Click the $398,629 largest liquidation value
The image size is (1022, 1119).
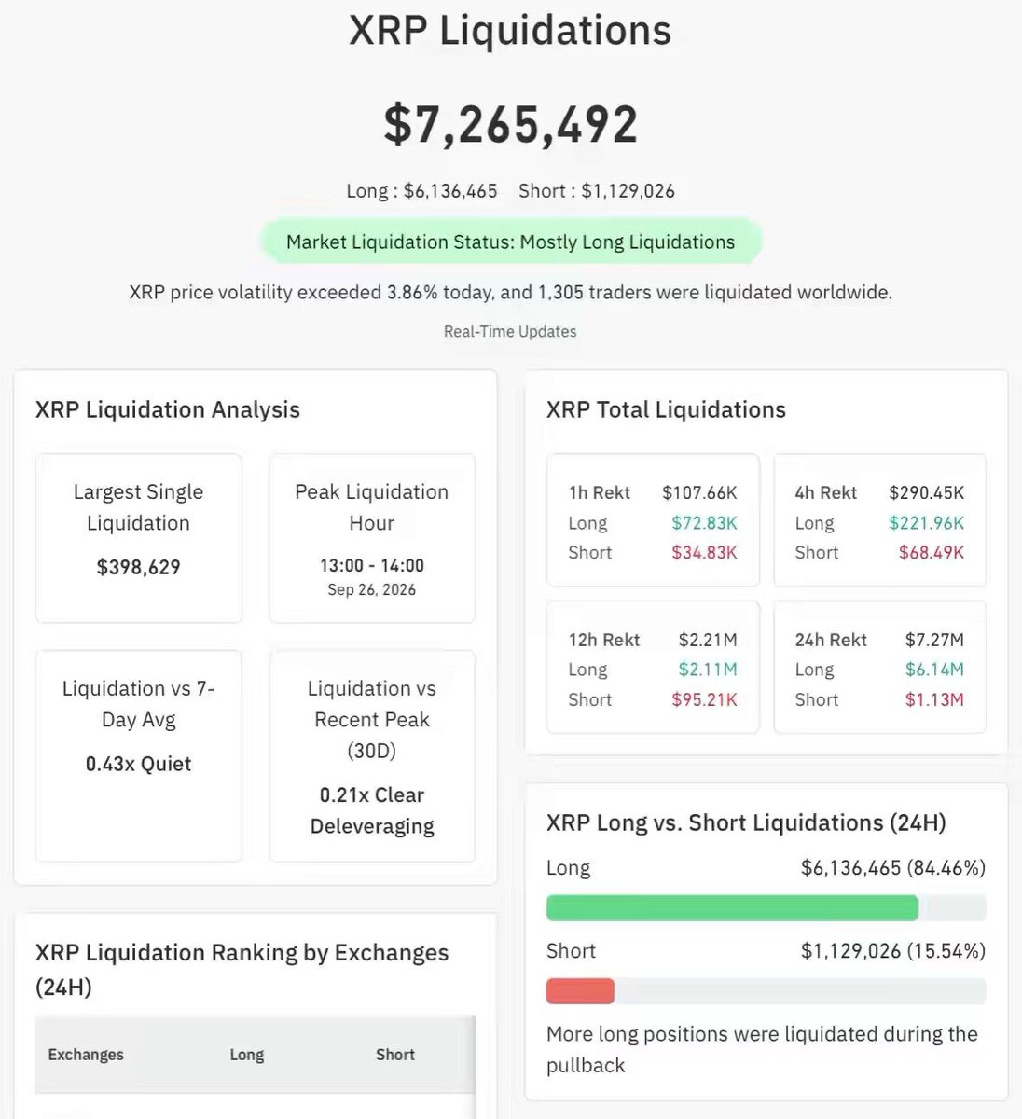[x=139, y=567]
